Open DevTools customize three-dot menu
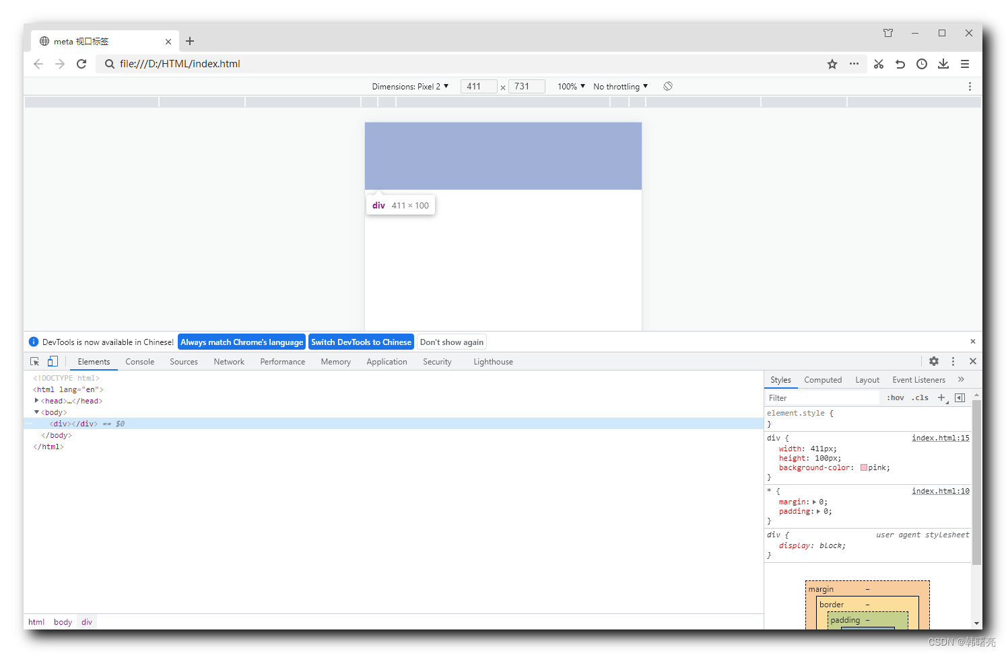This screenshot has width=1006, height=653. (x=953, y=361)
